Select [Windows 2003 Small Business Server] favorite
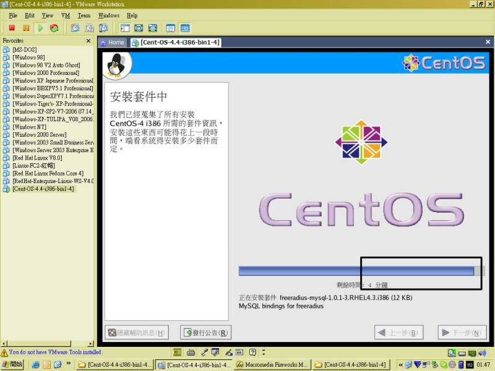The width and height of the screenshot is (495, 371). click(x=53, y=142)
